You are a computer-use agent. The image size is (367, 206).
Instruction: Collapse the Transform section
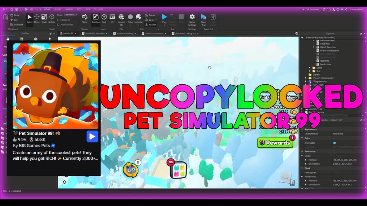pyautogui.click(x=302, y=151)
